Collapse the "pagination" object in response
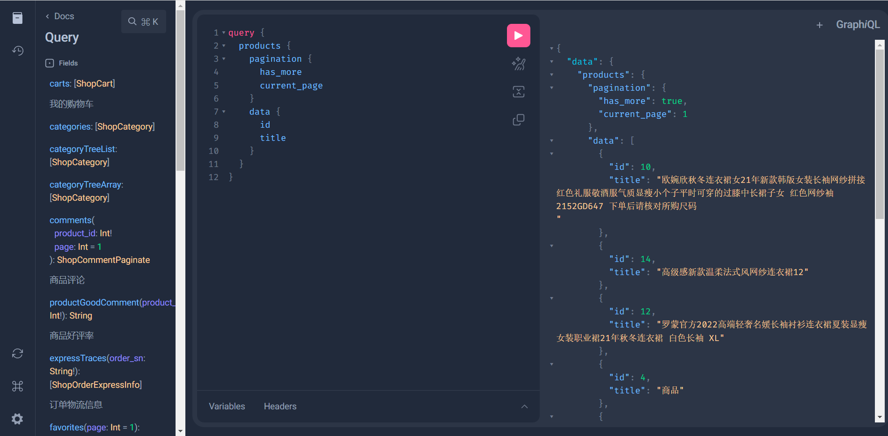 click(551, 88)
